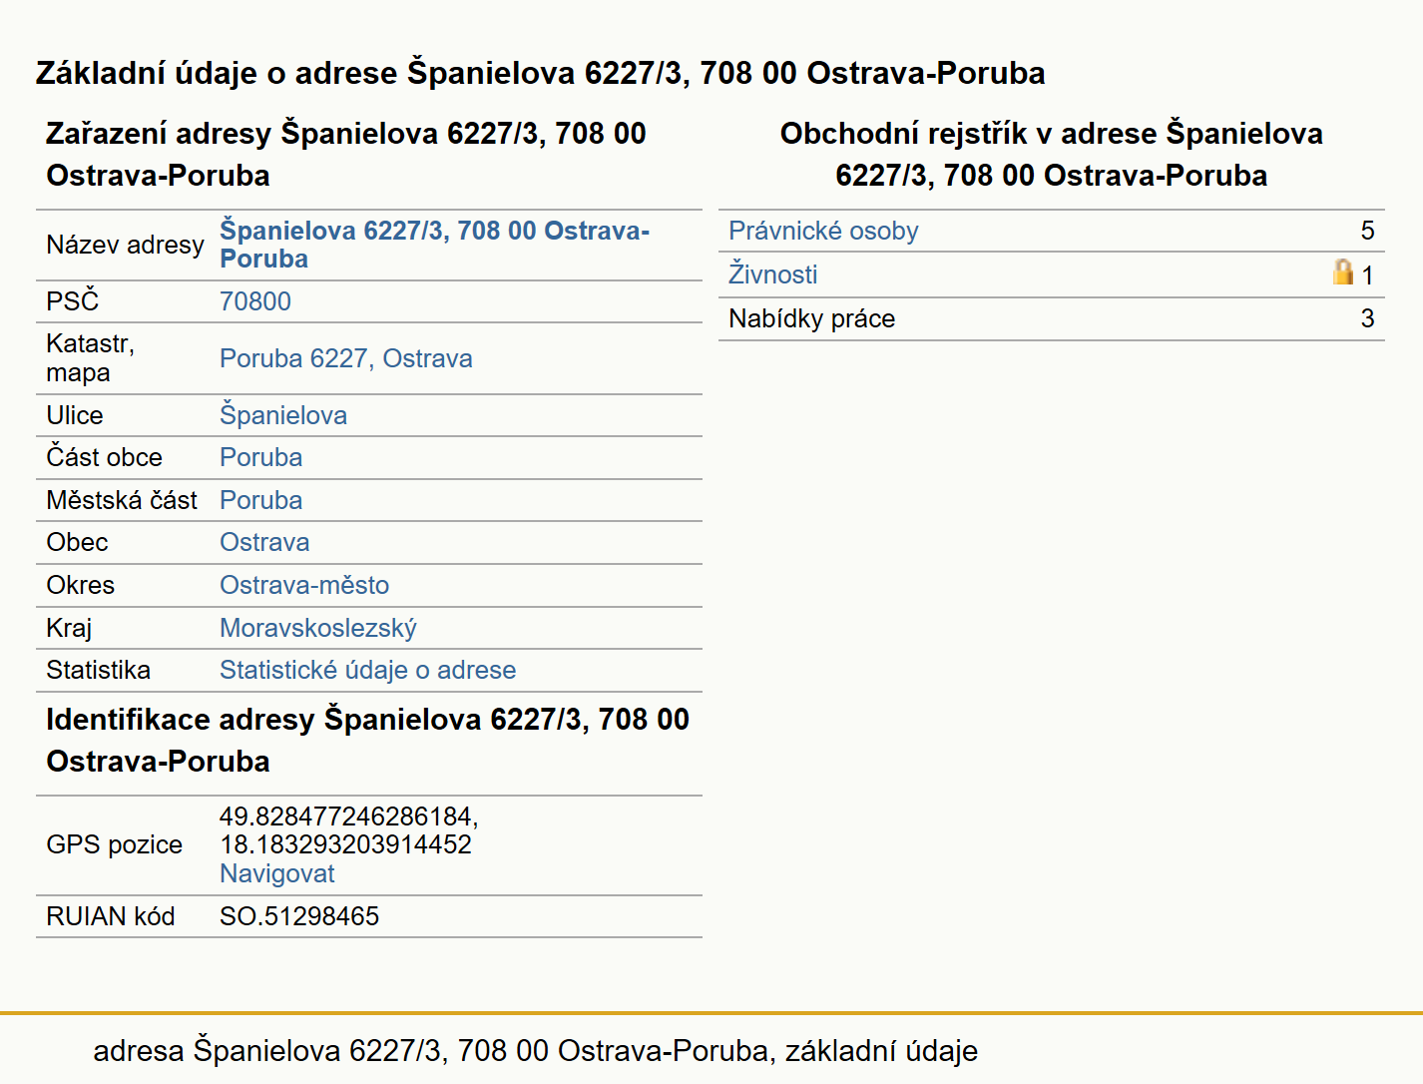Click the Základní údaje o adrese main heading

coord(541,73)
